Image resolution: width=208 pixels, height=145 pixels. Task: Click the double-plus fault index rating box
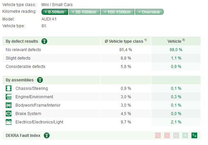coord(194,136)
